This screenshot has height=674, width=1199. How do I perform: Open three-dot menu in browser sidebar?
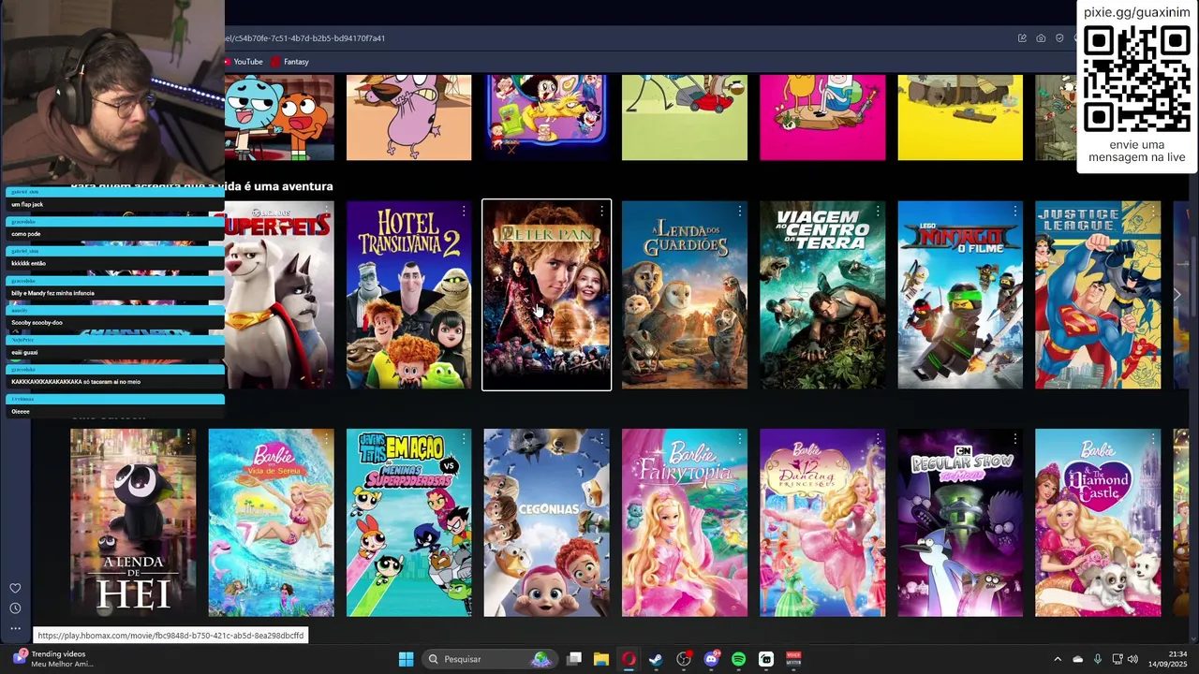pos(15,628)
